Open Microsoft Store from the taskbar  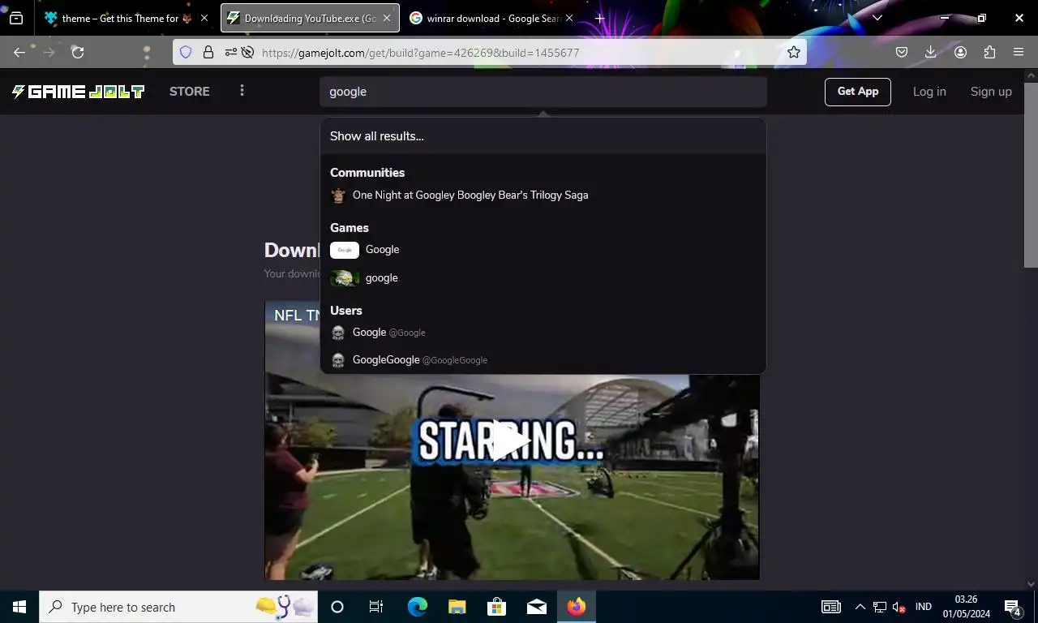(x=496, y=607)
